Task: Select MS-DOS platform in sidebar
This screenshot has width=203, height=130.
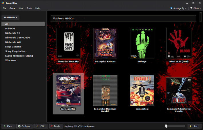Action: 23,29
